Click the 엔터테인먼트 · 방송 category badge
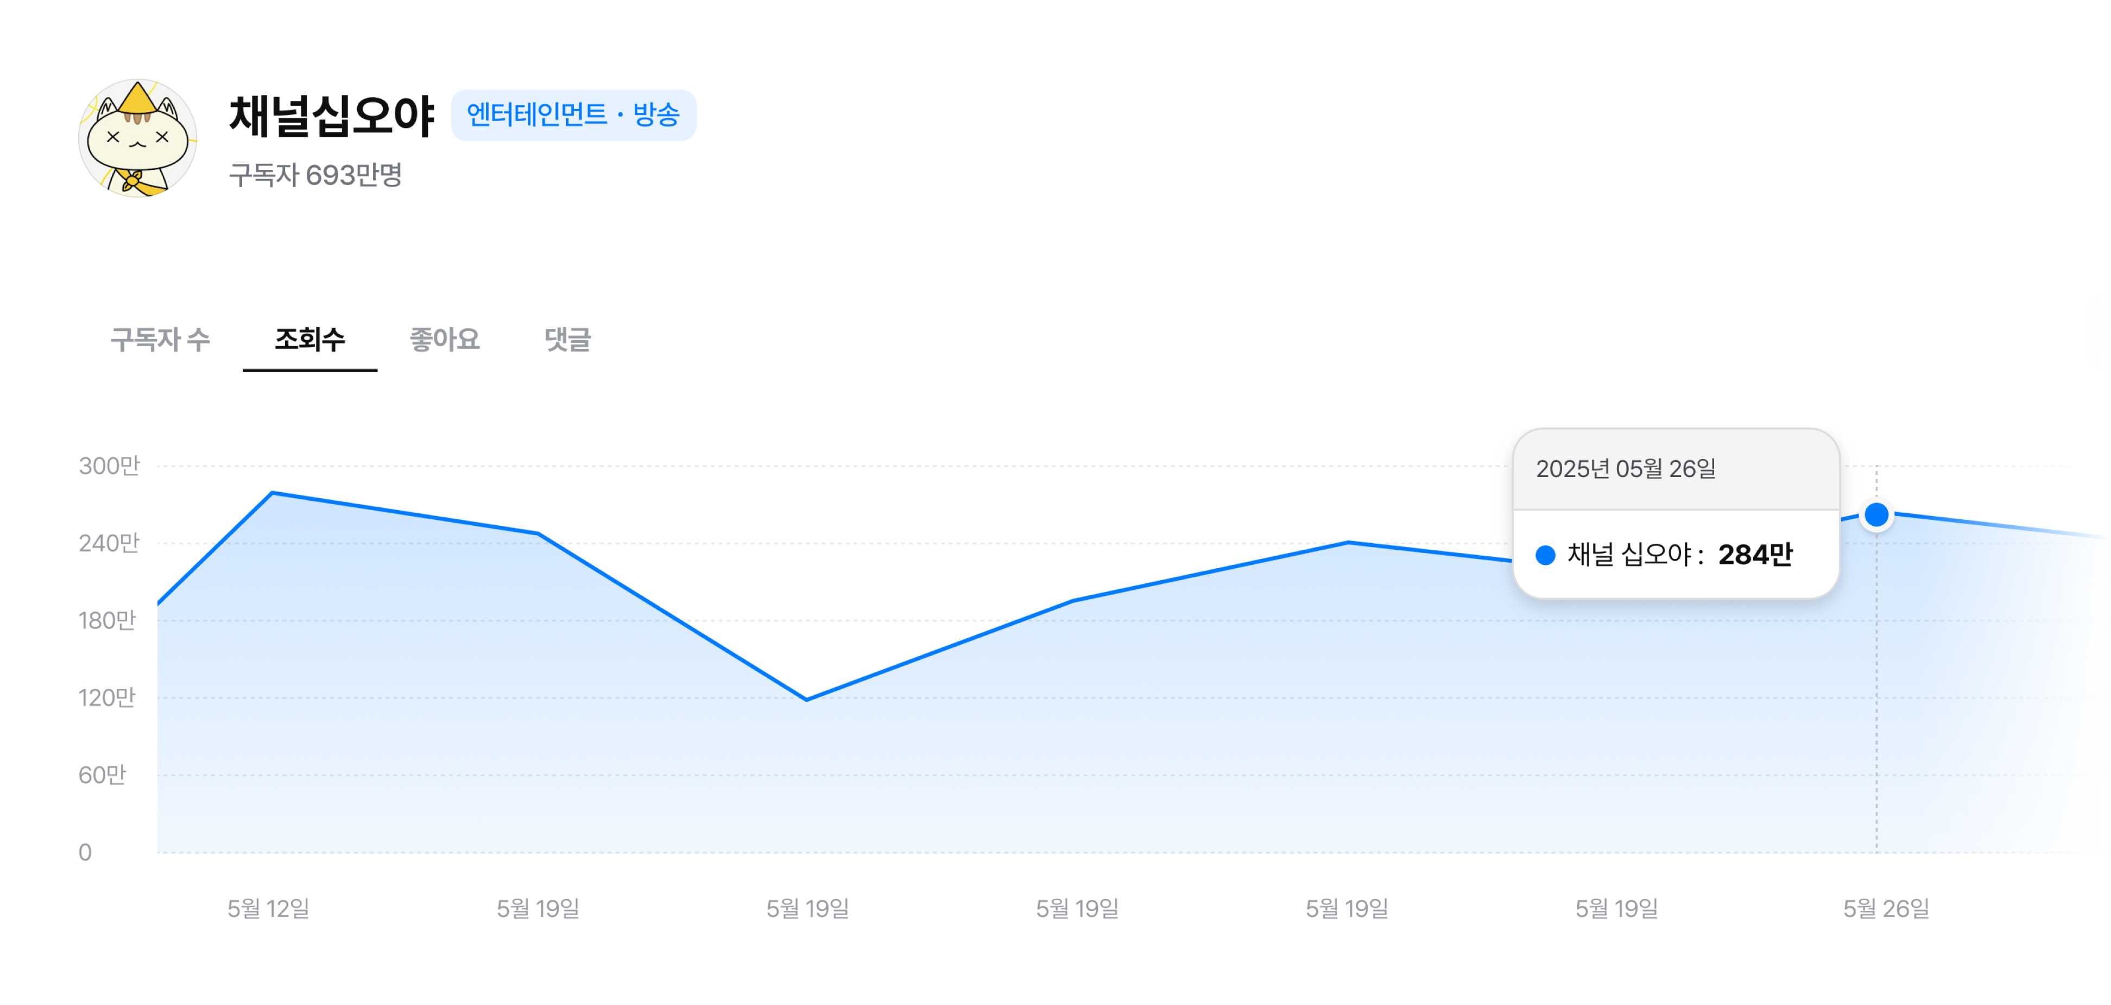The image size is (2111, 1005). (x=573, y=115)
